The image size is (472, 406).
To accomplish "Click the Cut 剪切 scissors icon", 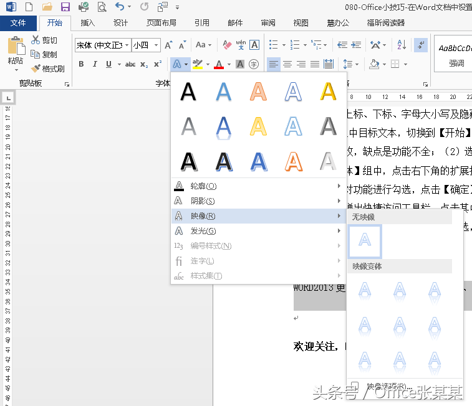I will coord(36,40).
